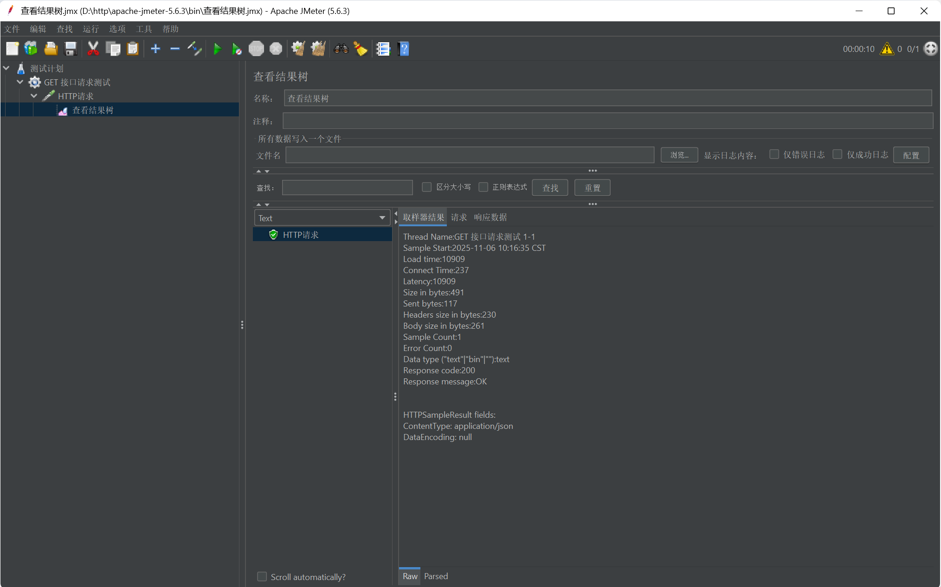This screenshot has width=941, height=587.
Task: Click Start no pauses icon
Action: [x=236, y=49]
